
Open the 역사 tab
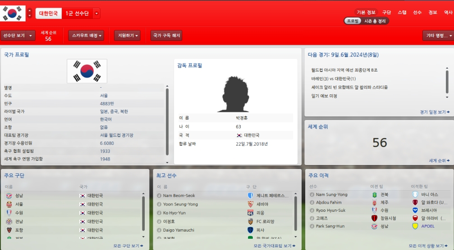(x=448, y=13)
